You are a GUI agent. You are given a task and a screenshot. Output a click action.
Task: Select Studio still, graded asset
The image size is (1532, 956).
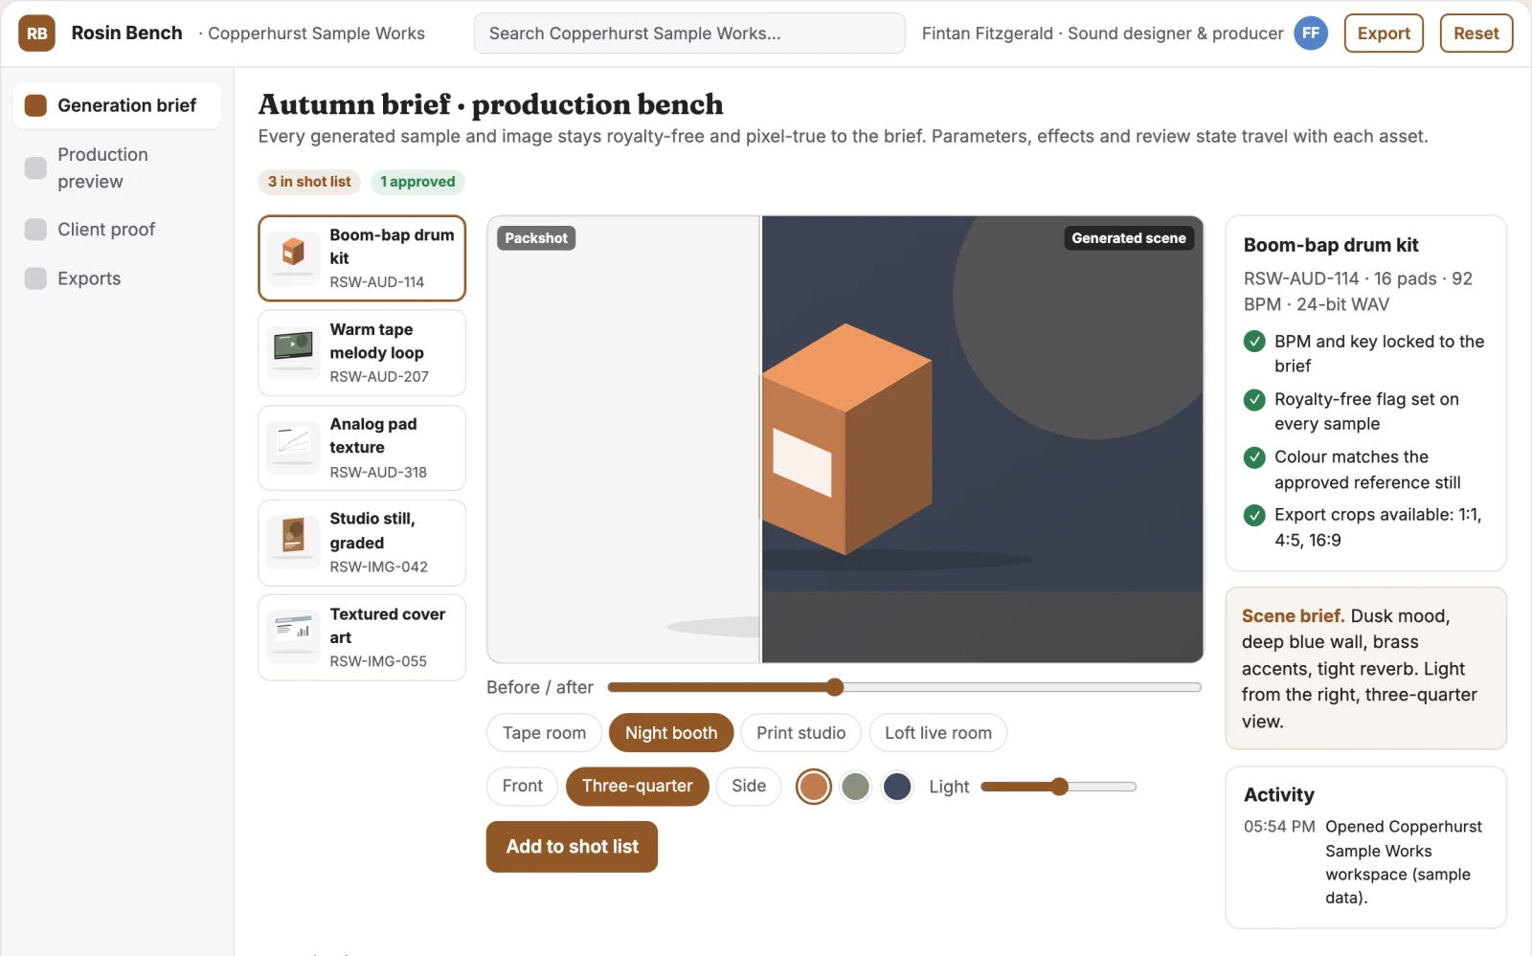[x=362, y=543]
